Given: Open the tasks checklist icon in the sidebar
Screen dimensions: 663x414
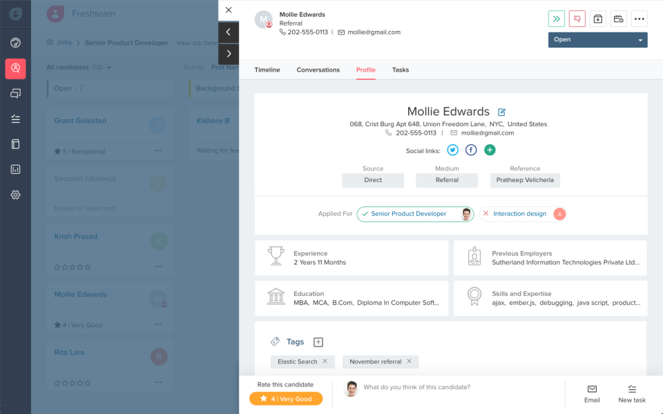Looking at the screenshot, I should pyautogui.click(x=15, y=119).
